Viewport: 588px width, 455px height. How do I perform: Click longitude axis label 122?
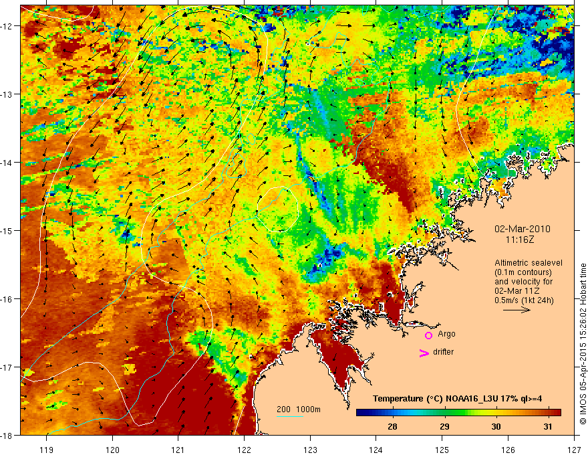244,450
